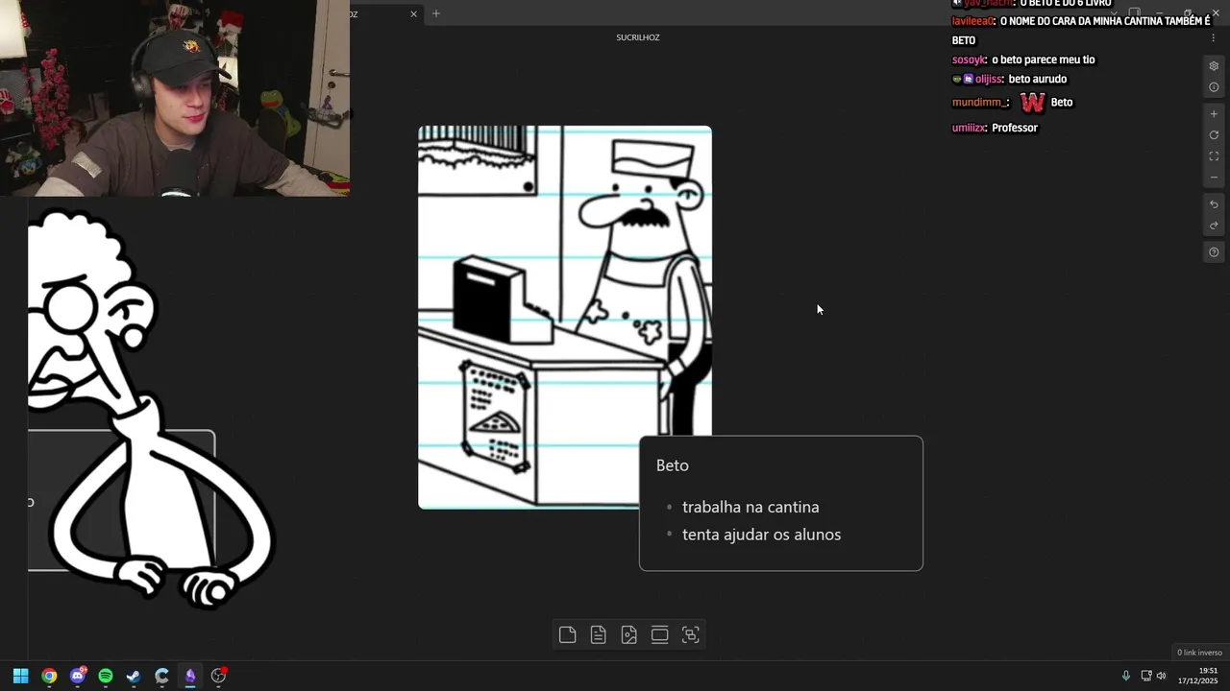Open canvas help question mark icon
This screenshot has width=1230, height=691.
pos(1214,252)
